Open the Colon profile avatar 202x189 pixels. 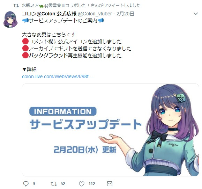click(10, 19)
